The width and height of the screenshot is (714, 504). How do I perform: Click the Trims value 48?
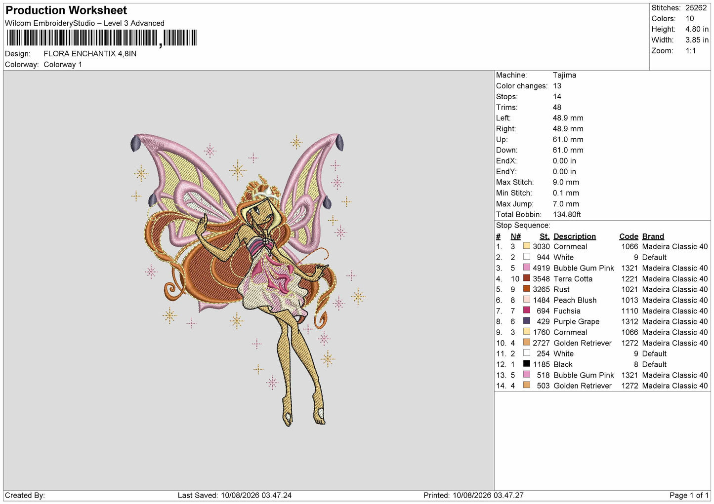click(x=557, y=108)
